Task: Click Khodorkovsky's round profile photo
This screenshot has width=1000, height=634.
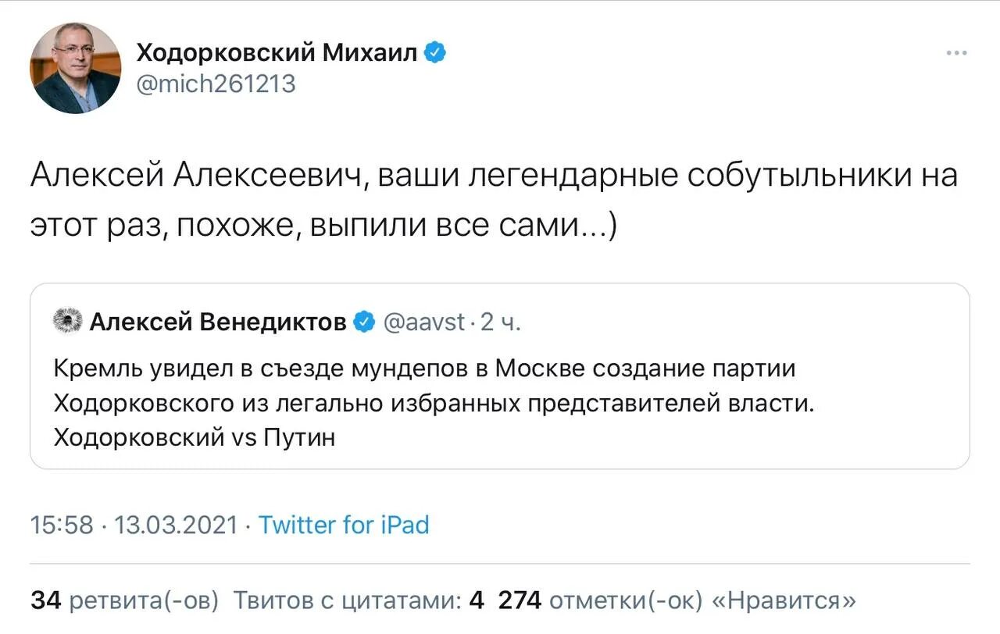Action: 76,68
